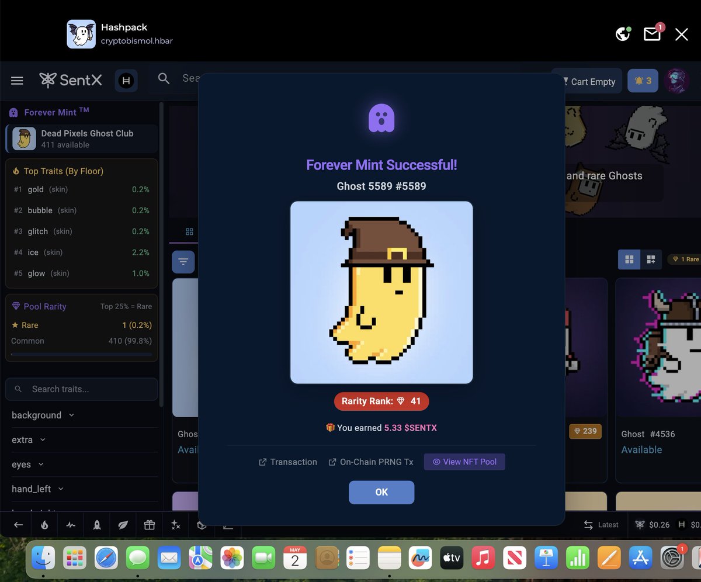Open the SentX hamburger menu
701x582 pixels.
click(x=17, y=81)
